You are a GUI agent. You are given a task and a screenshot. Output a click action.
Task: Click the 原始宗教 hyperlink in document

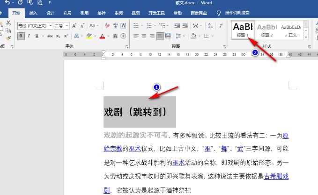113,149
